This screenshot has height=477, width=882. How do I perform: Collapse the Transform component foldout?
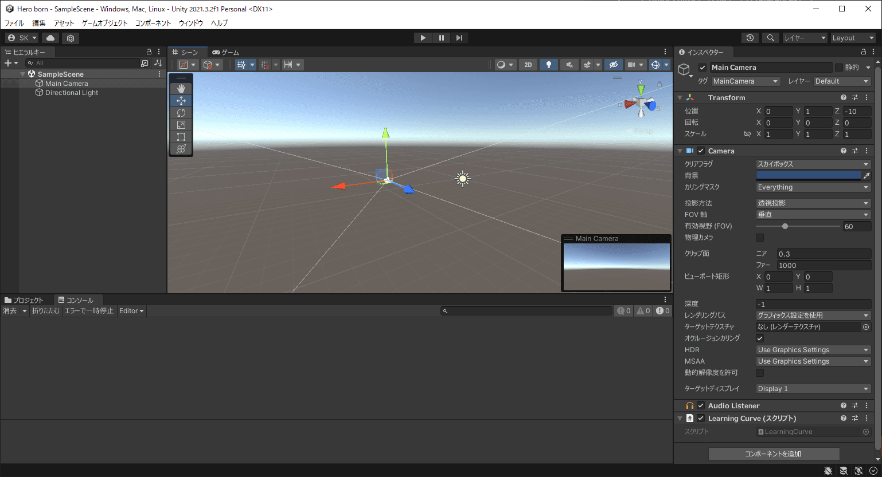pos(680,98)
